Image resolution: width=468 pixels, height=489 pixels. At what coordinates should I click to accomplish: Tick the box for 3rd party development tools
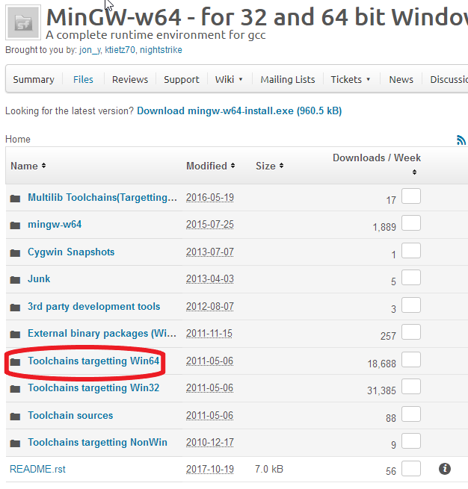(411, 305)
